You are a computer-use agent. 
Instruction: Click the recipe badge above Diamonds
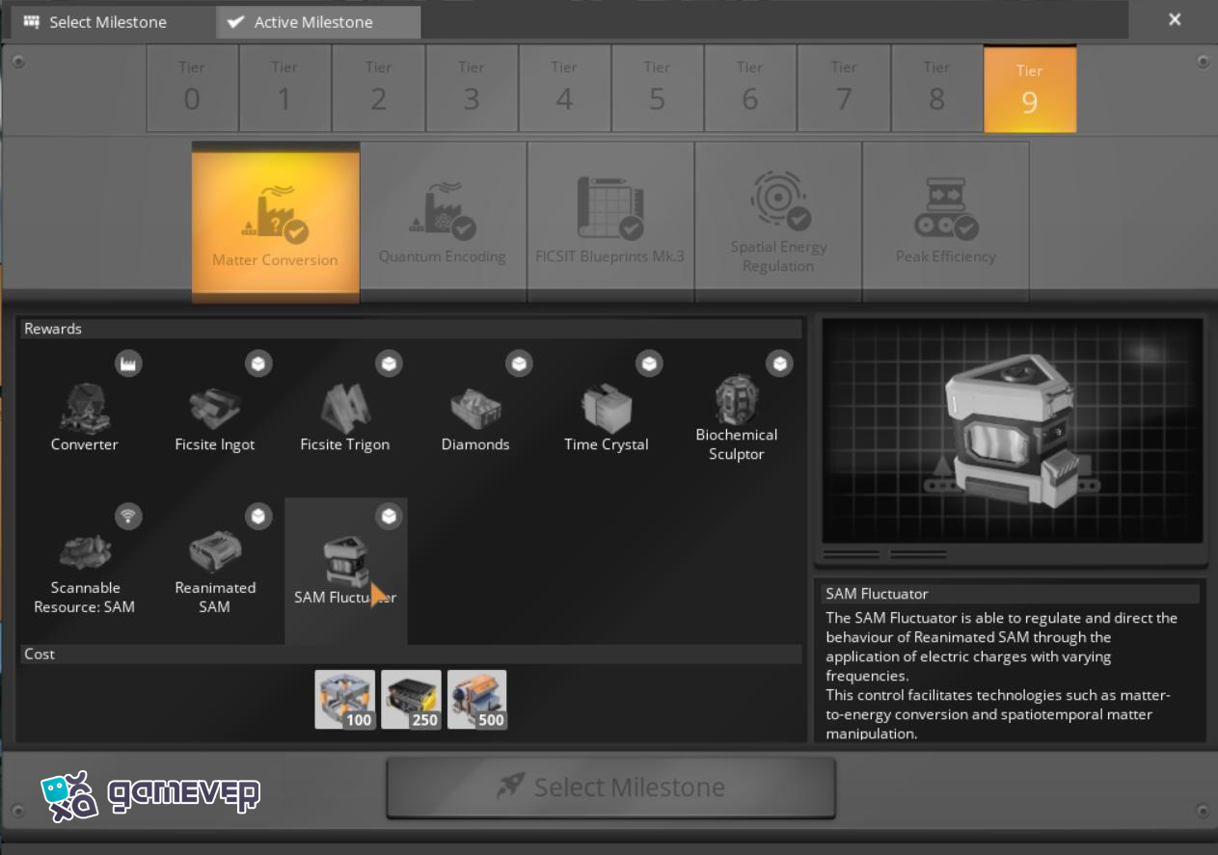(519, 363)
